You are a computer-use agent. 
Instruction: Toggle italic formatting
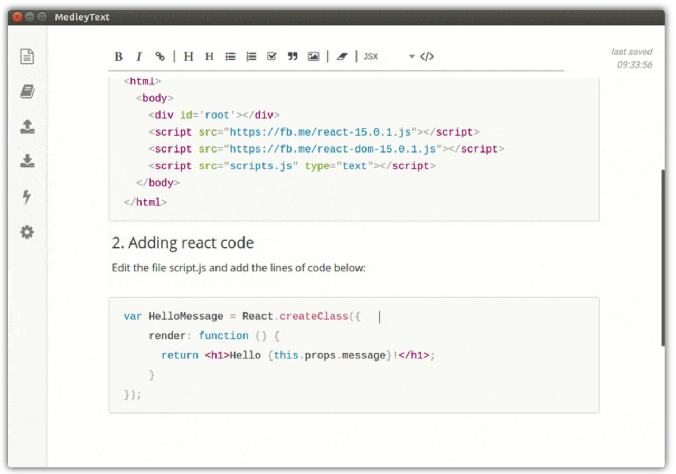139,56
